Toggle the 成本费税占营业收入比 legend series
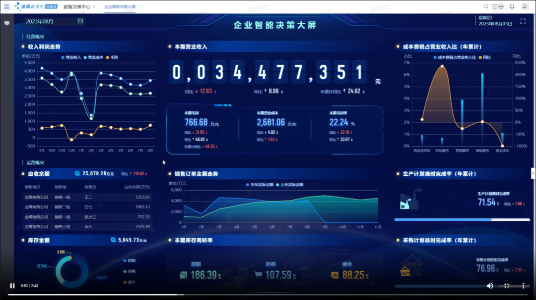The height and width of the screenshot is (300, 536). click(x=455, y=57)
